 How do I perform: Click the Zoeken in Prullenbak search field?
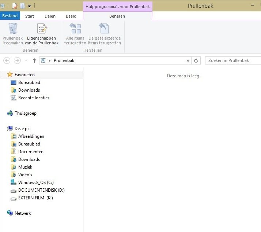click(233, 60)
